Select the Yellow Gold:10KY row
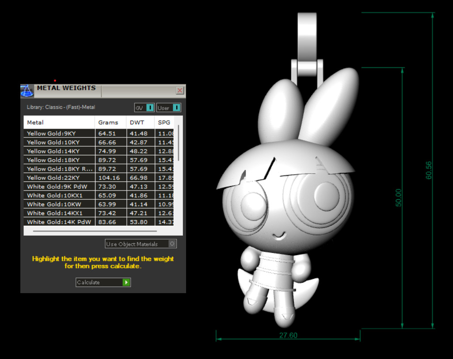Screen dimensions: 453x359 pyautogui.click(x=99, y=142)
